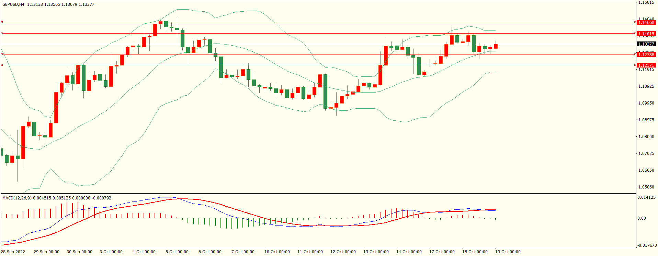Click the 1.08000 price axis value
Viewport: 658px width, 256px height.
tap(646, 137)
